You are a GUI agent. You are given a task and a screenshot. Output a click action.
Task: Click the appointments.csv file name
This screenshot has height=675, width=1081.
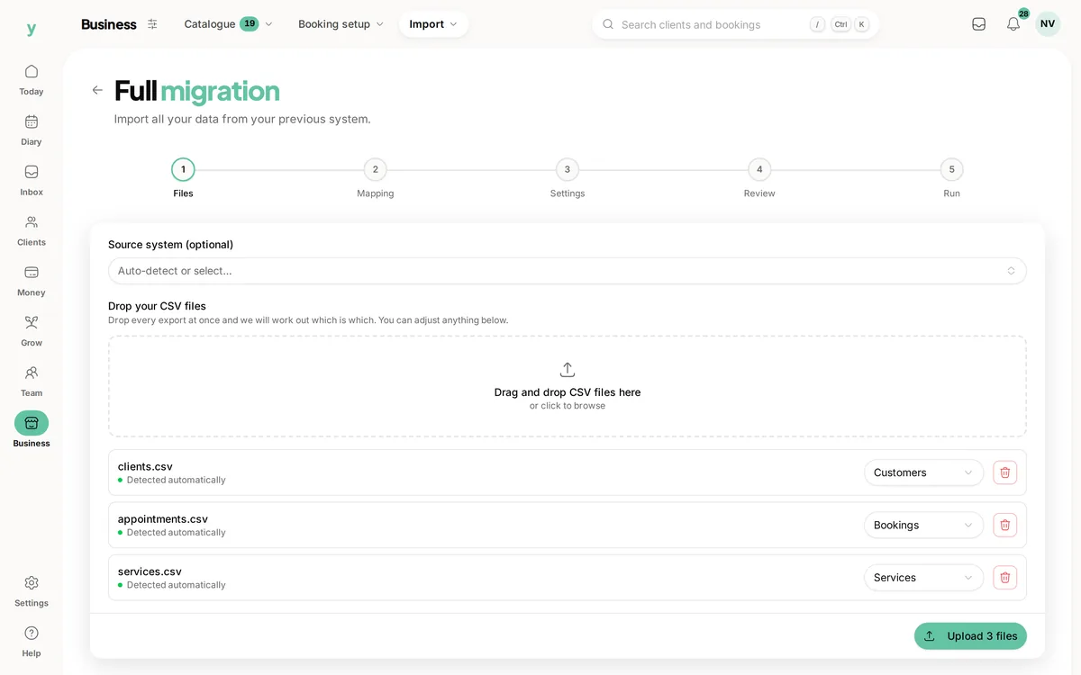[x=163, y=519]
